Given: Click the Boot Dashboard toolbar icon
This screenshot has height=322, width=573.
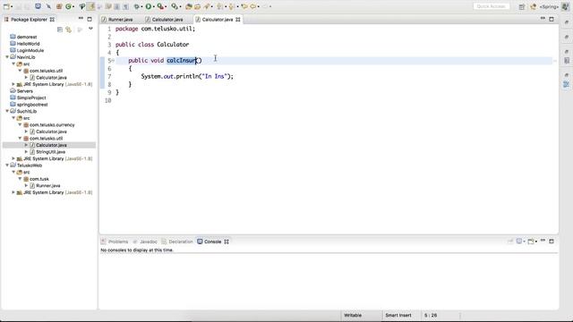Looking at the screenshot, I should (x=38, y=6).
